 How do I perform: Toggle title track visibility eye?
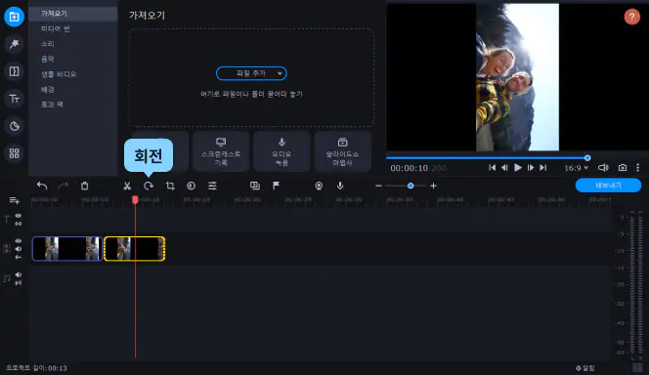pos(19,216)
